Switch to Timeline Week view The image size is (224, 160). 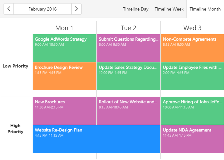[x=169, y=9]
